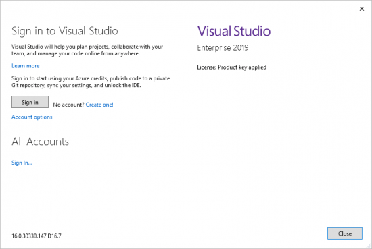Close dialog with the X icon
The height and width of the screenshot is (249, 372).
coord(362,9)
